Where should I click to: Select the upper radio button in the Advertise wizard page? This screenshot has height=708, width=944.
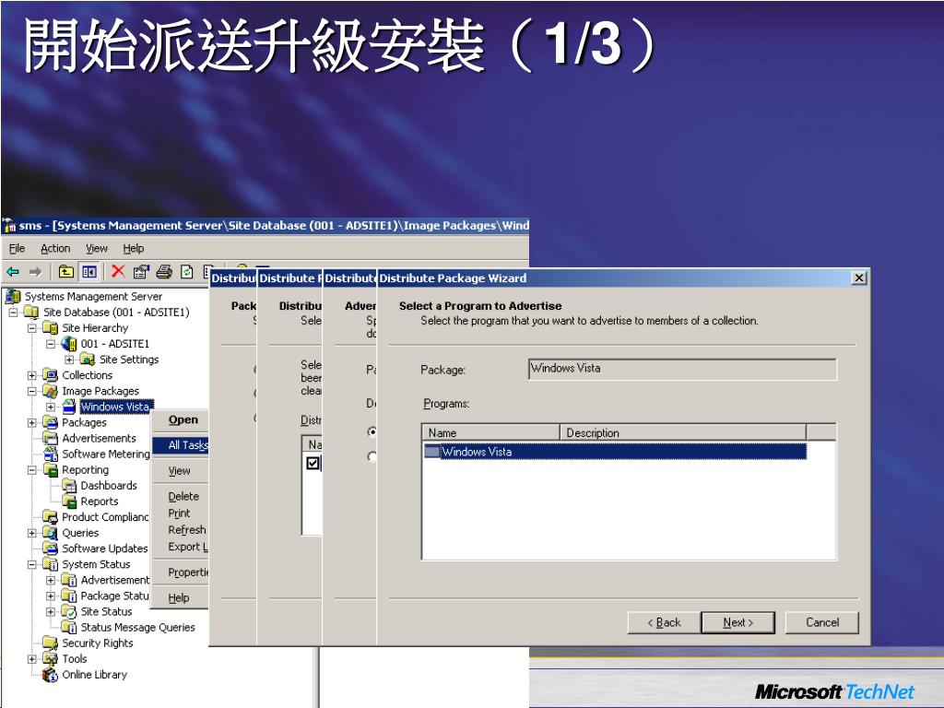pyautogui.click(x=372, y=431)
